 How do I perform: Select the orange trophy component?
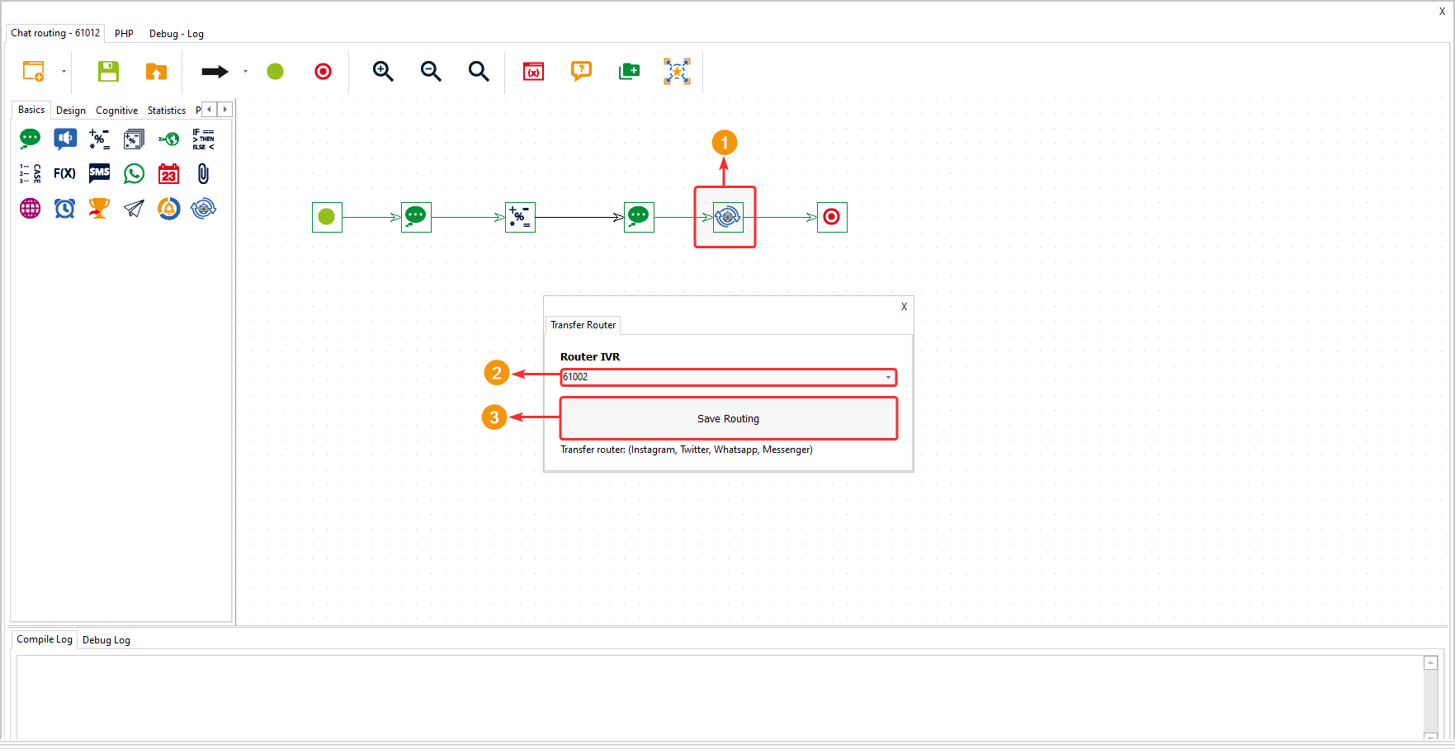click(x=100, y=208)
